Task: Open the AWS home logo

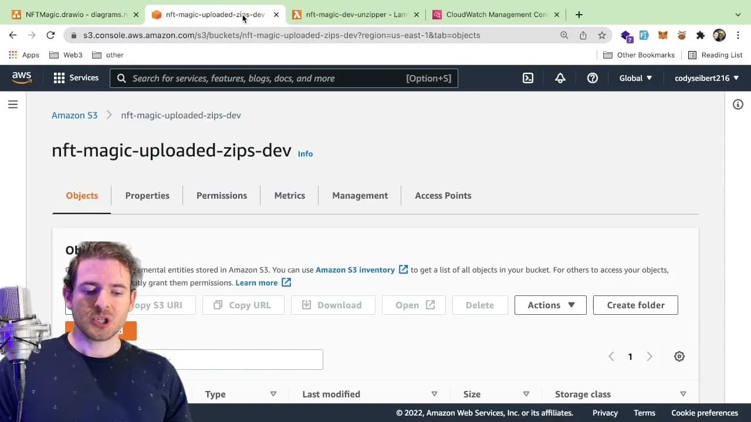Action: point(21,78)
